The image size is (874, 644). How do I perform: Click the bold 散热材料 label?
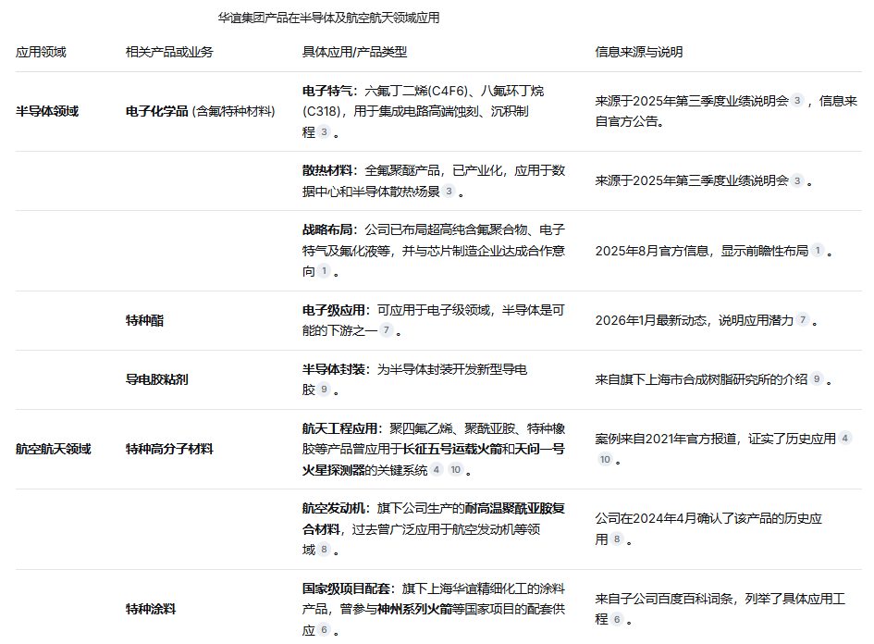(x=327, y=170)
